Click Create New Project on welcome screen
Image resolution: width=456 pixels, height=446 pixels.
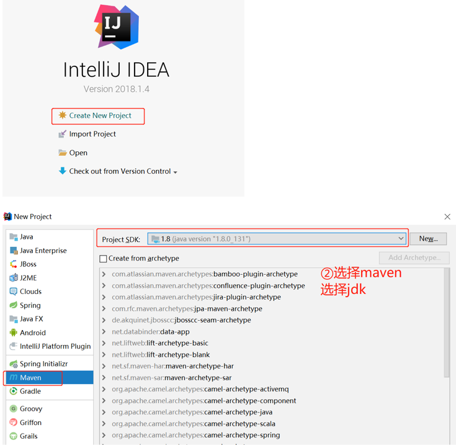(100, 116)
